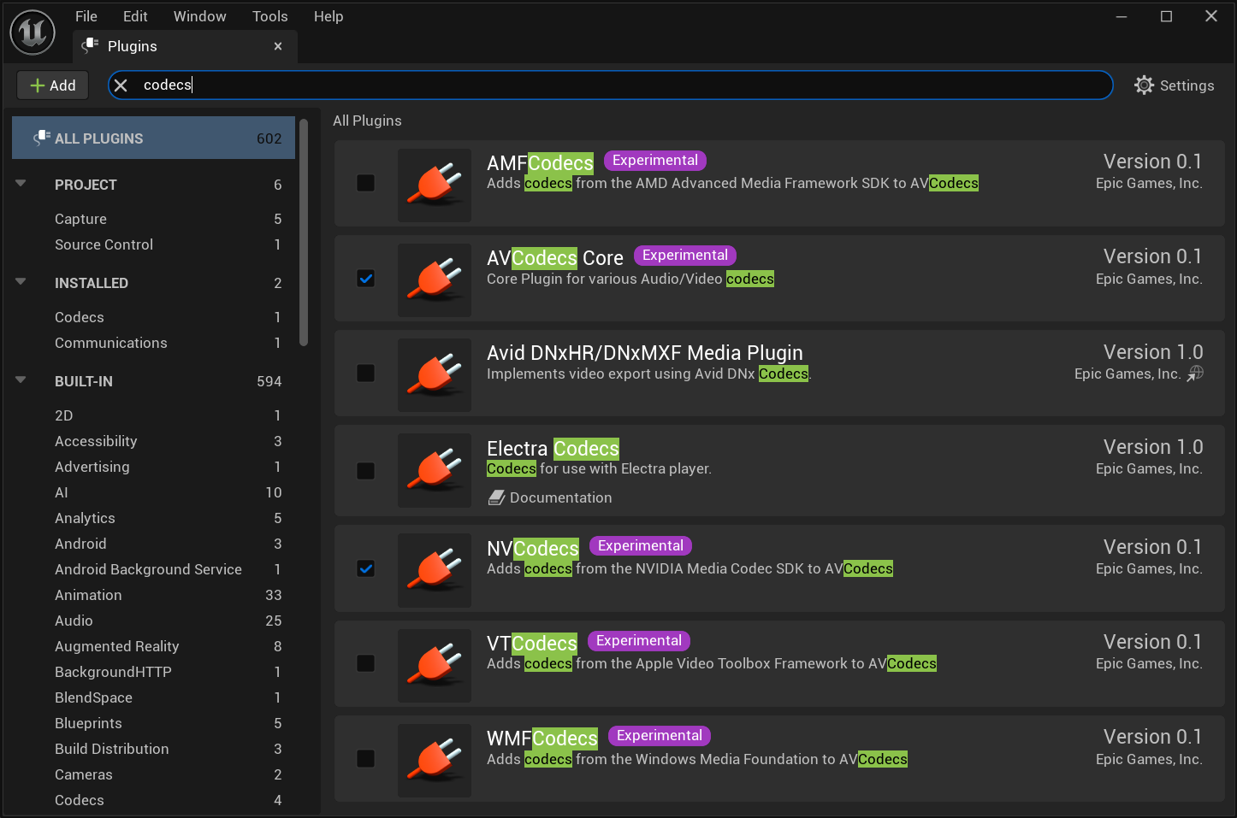Image resolution: width=1237 pixels, height=818 pixels.
Task: Disable the NVCodecs plugin checkbox
Action: click(x=365, y=568)
